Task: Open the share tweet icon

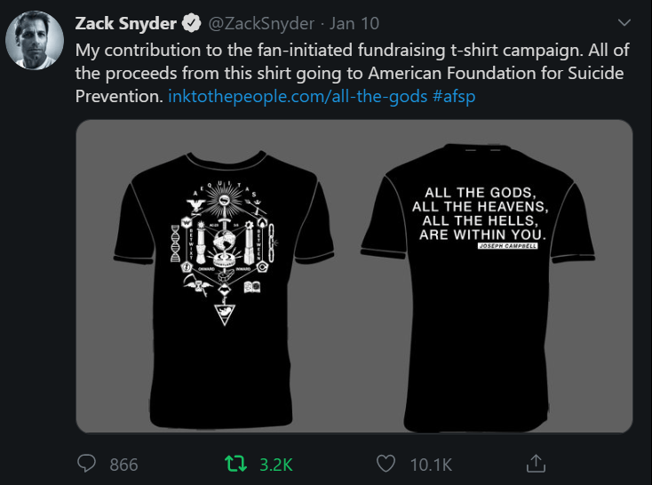Action: 536,463
